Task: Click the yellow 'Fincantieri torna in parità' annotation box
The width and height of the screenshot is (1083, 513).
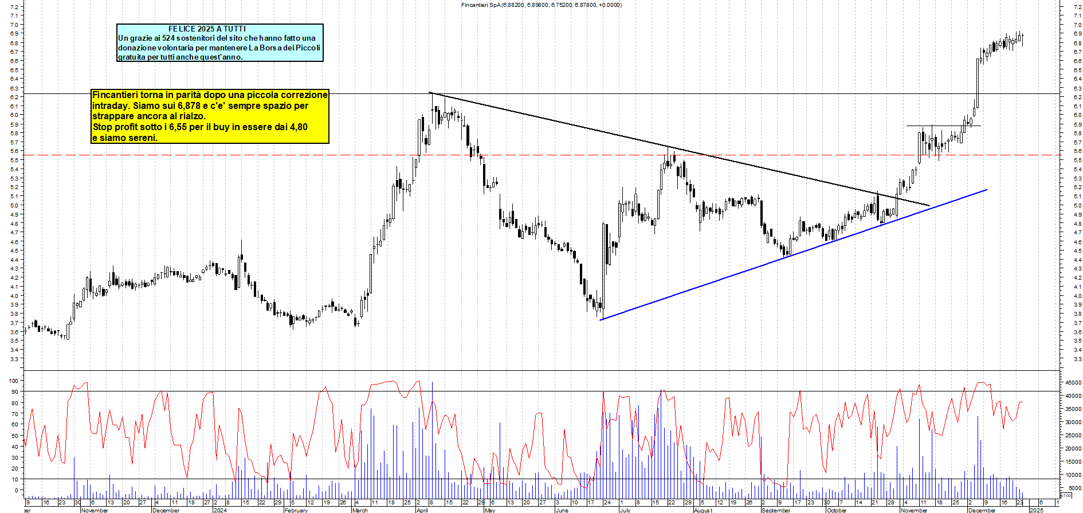Action: [x=210, y=116]
